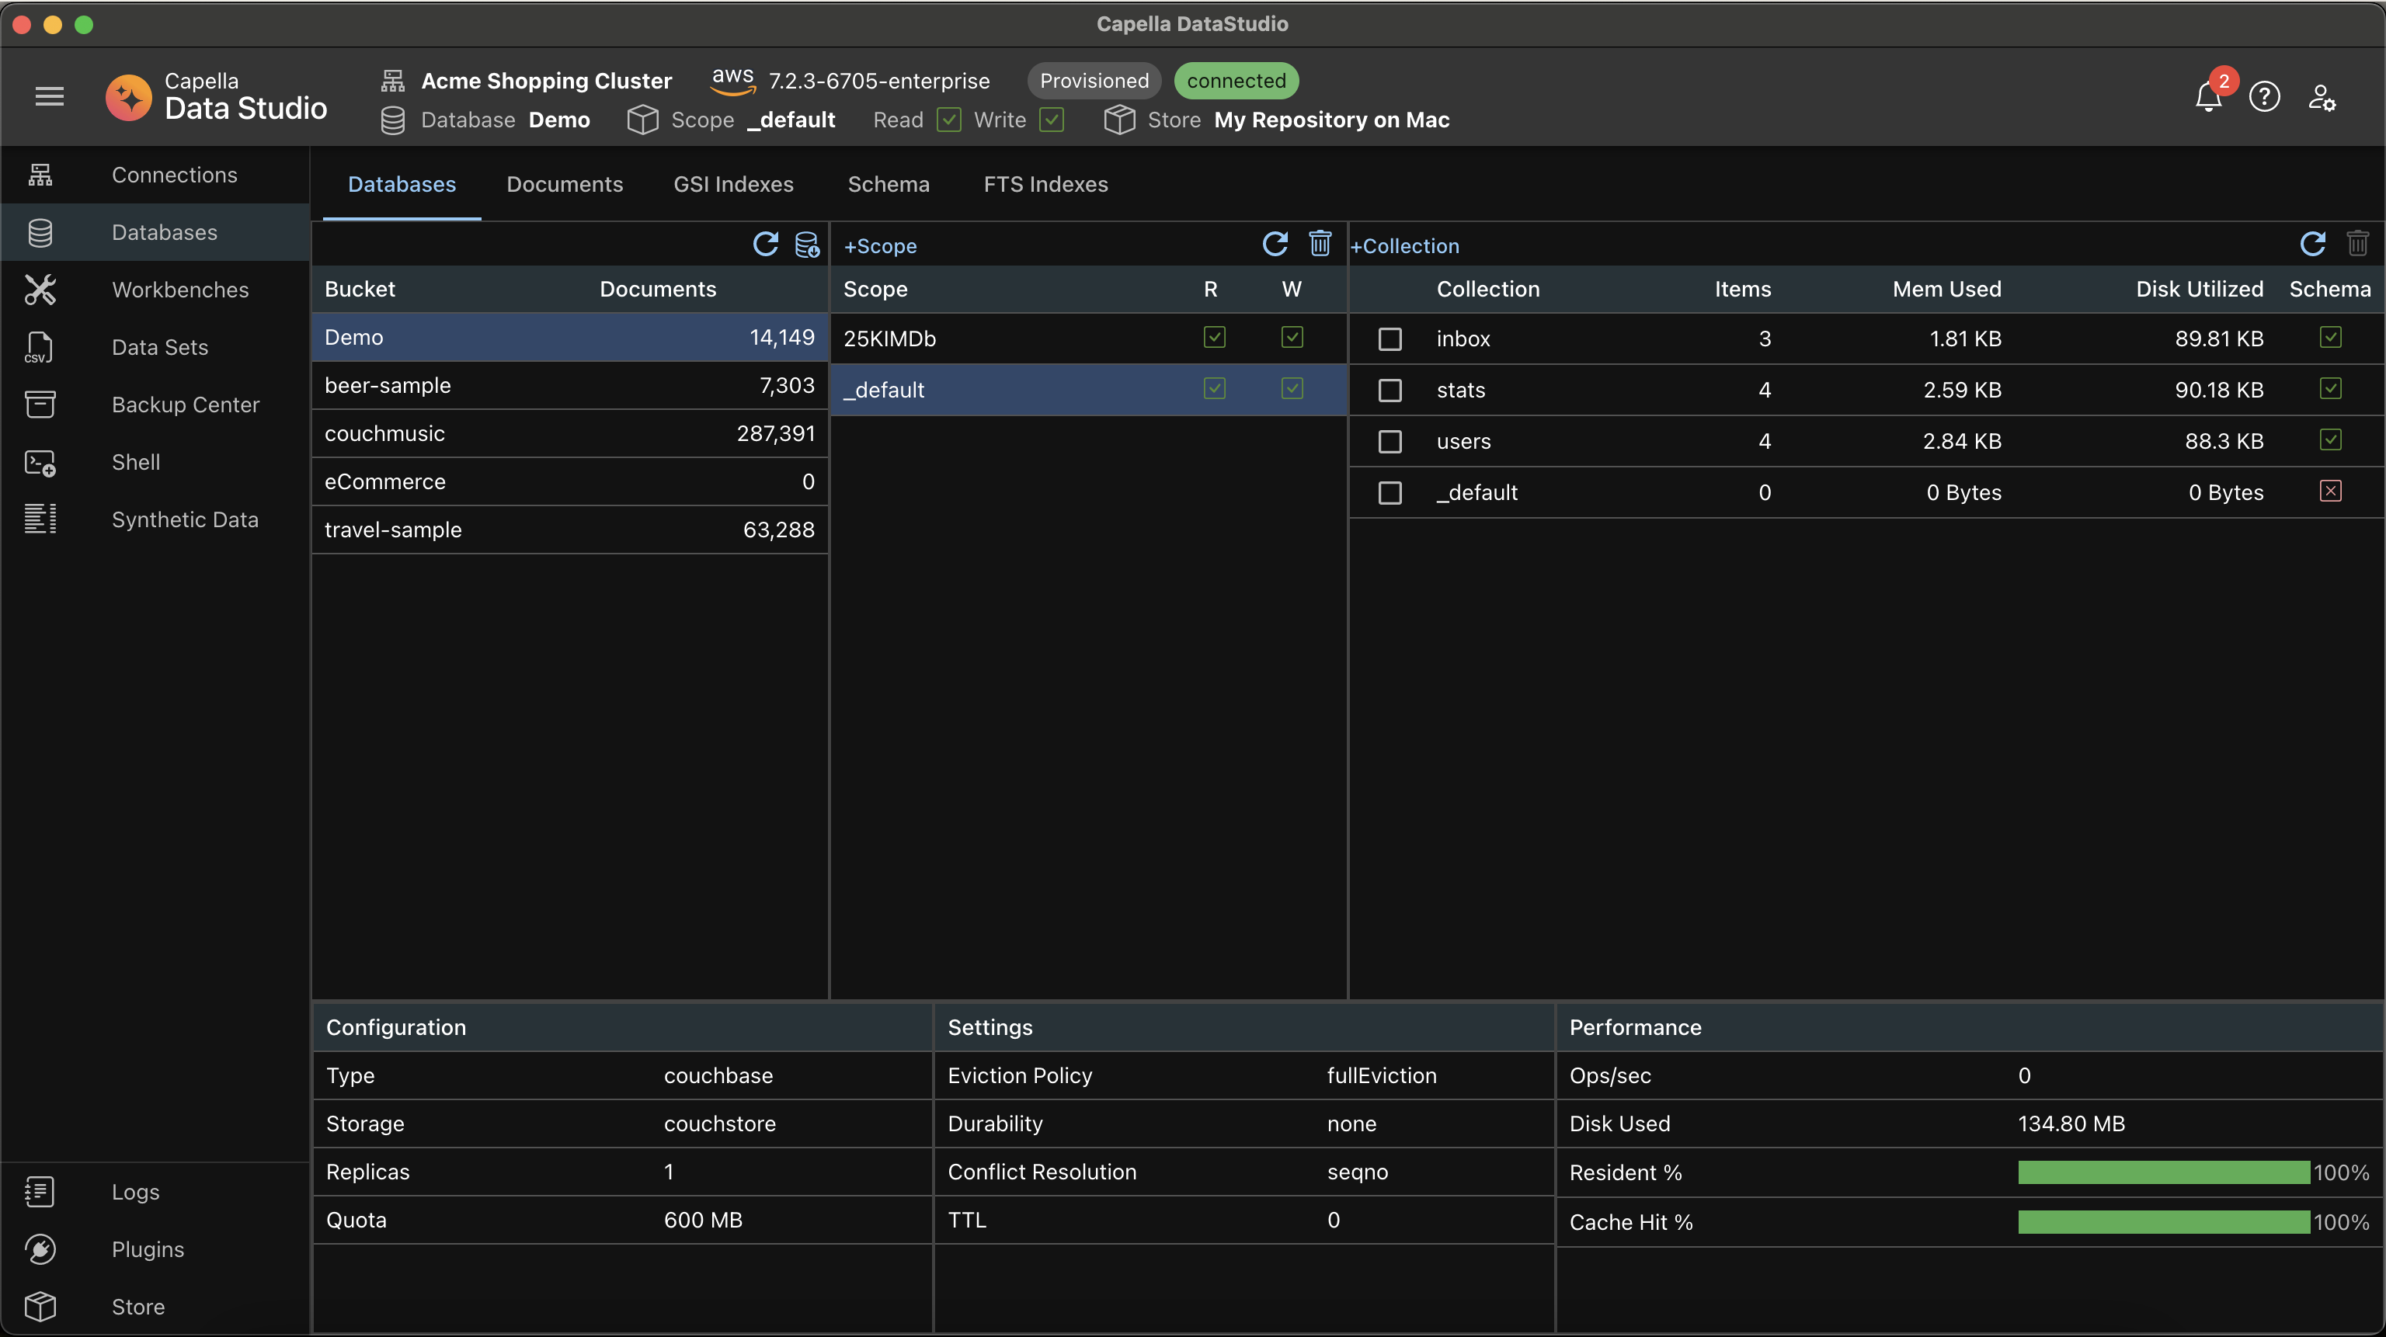Toggle Write checkbox for 25KIMDb scope
The image size is (2386, 1337).
[1292, 338]
